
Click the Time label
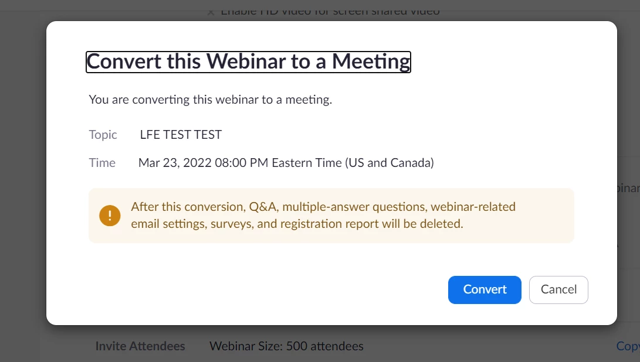tap(102, 163)
